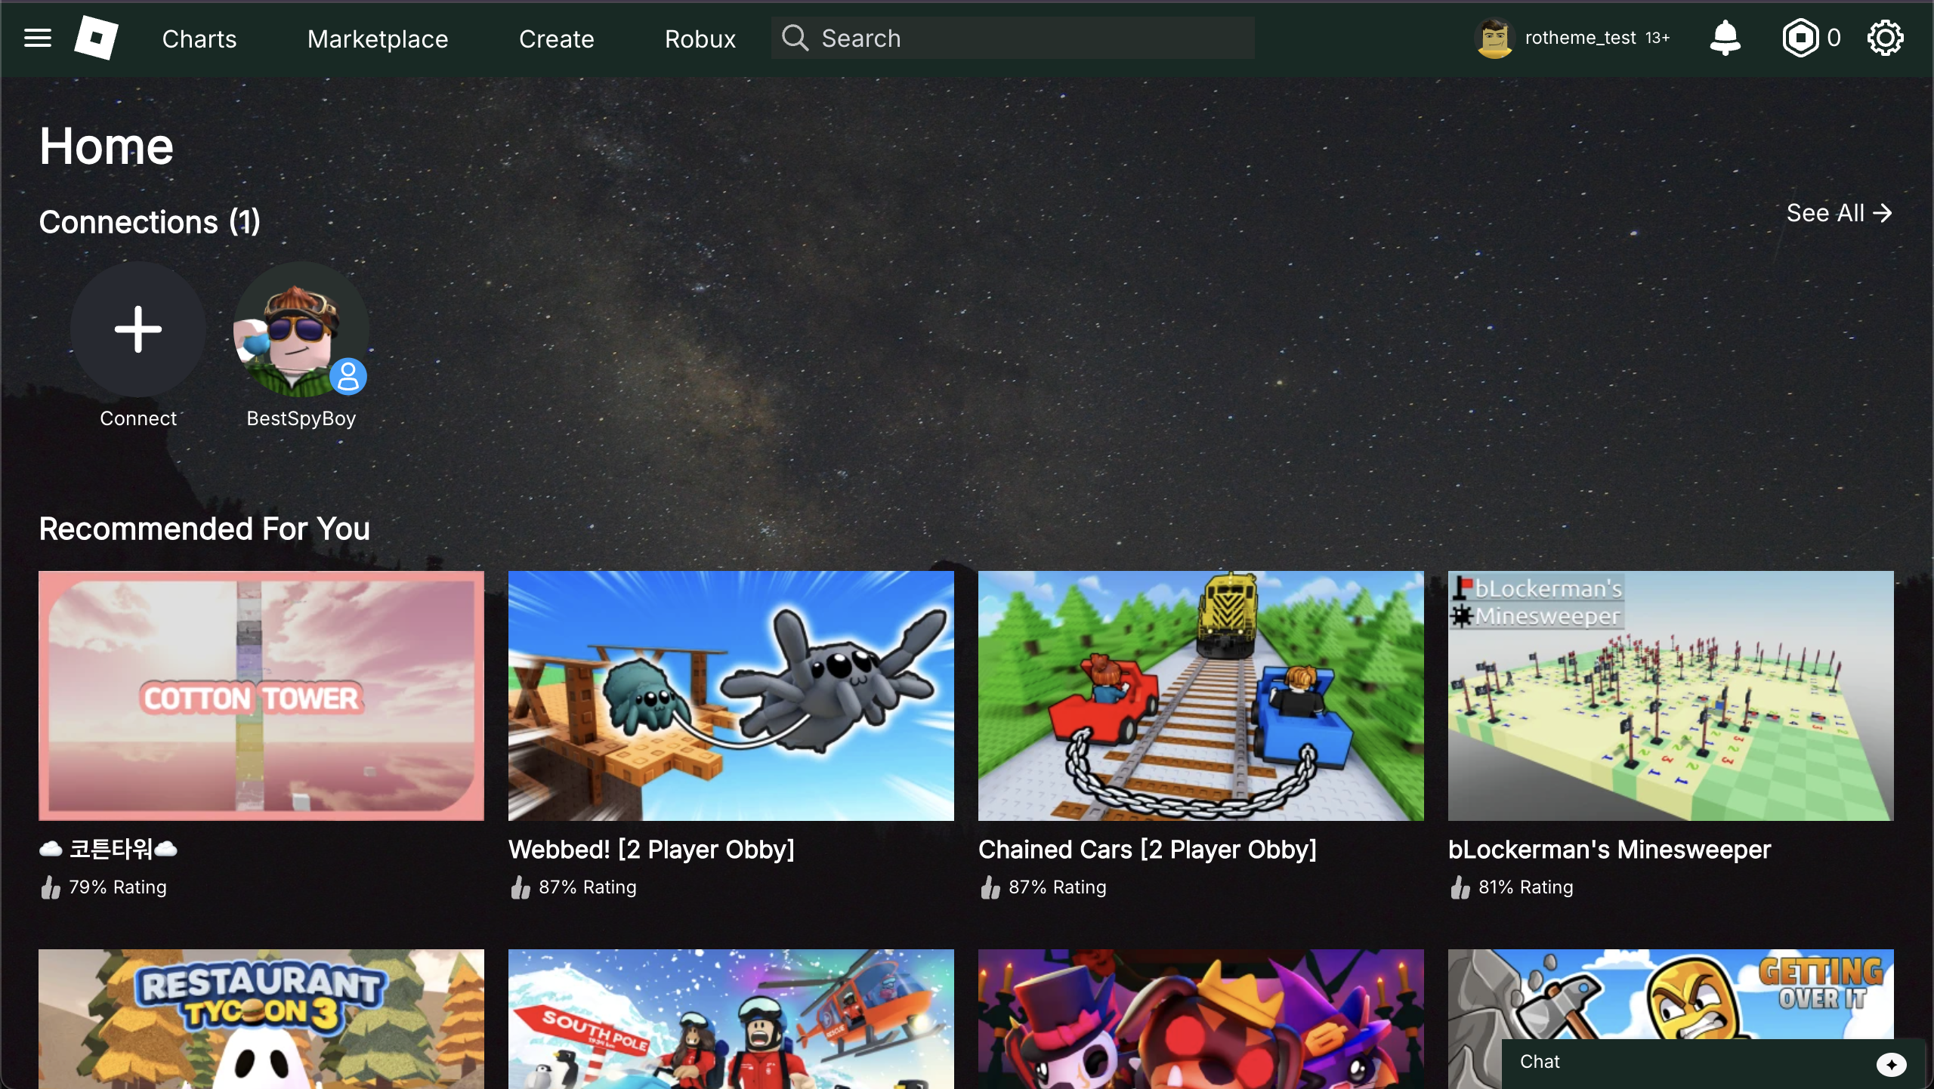Open the notifications bell
Viewport: 1934px width, 1089px height.
[1725, 38]
